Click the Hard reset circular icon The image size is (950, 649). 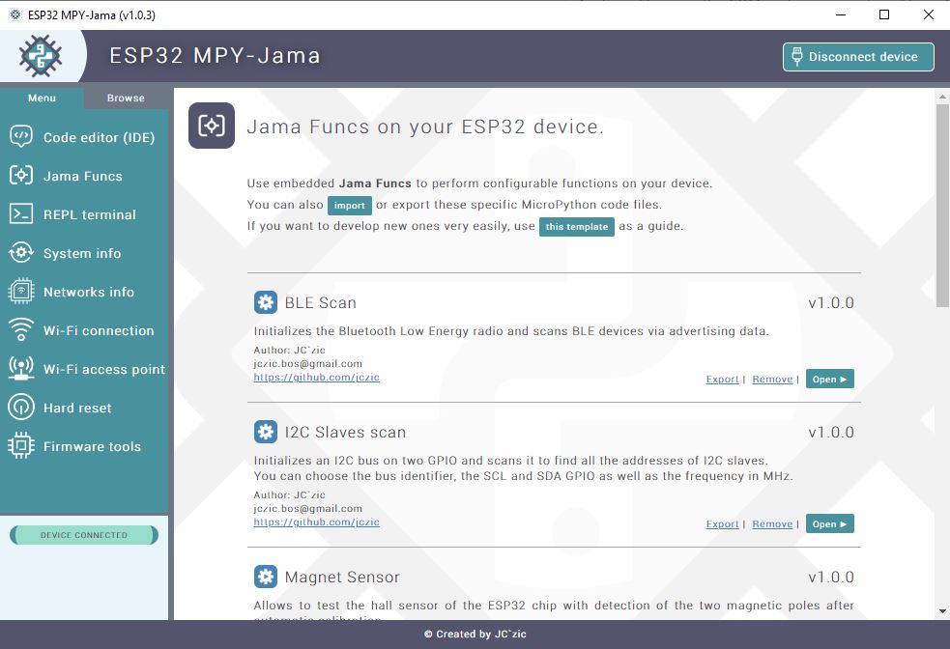click(x=21, y=407)
